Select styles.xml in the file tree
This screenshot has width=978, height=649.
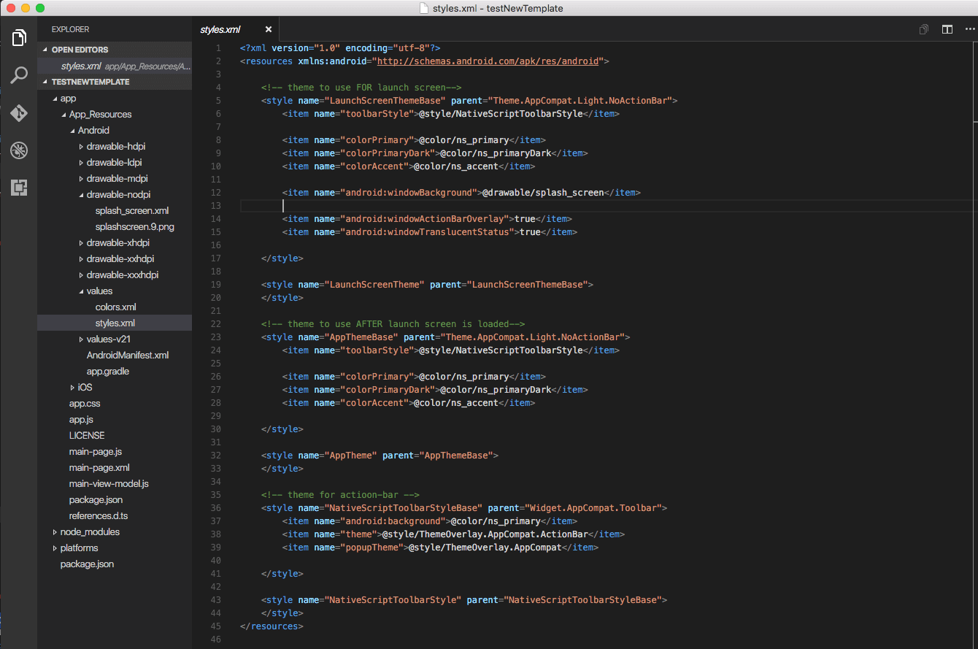pyautogui.click(x=115, y=323)
